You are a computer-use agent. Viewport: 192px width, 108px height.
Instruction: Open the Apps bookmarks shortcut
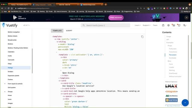(x=4, y=11)
